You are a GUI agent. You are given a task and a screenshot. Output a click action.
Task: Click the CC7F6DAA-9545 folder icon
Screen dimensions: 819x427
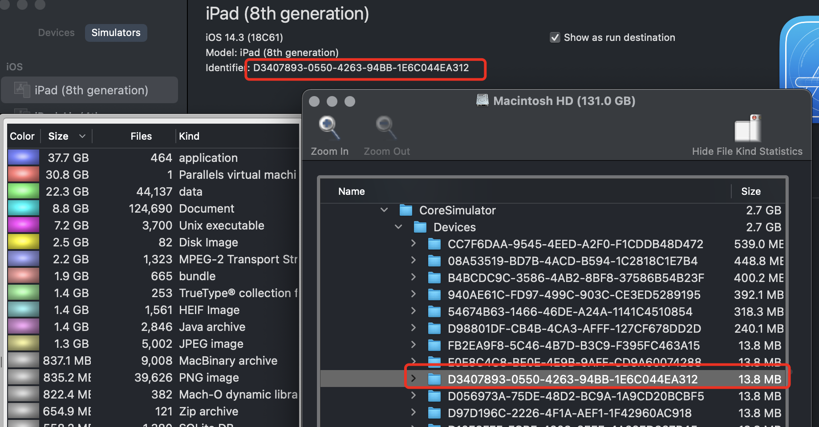(434, 244)
